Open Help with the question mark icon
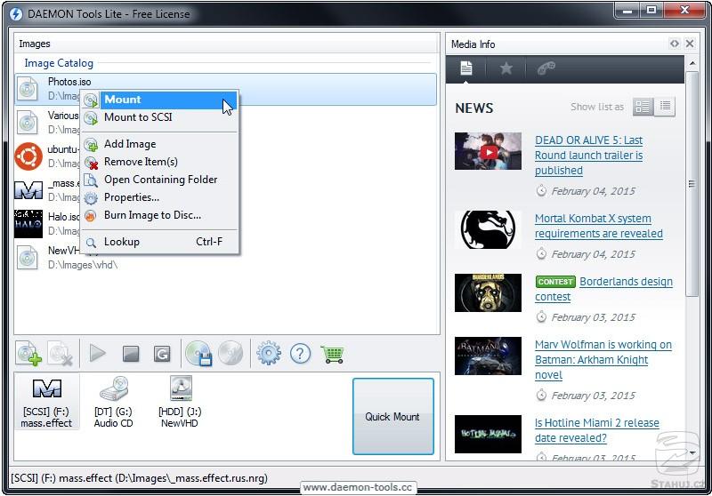The width and height of the screenshot is (712, 496). (x=301, y=354)
